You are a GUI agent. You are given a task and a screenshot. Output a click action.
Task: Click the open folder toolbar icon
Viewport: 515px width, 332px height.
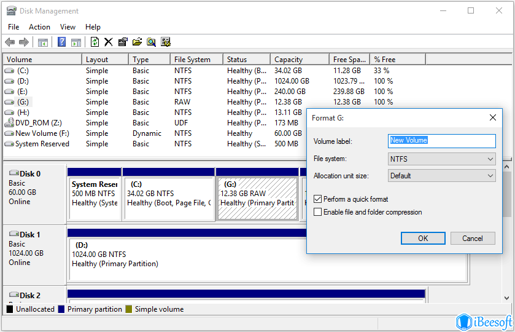click(x=137, y=42)
